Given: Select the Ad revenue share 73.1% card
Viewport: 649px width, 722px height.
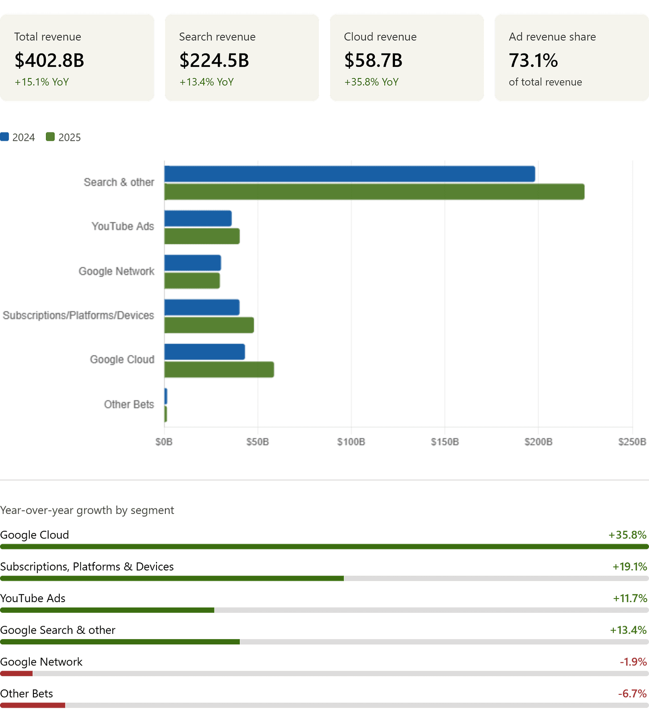Looking at the screenshot, I should pos(572,57).
